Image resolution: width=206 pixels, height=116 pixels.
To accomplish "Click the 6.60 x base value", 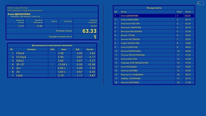I will pyautogui.click(x=62, y=68).
